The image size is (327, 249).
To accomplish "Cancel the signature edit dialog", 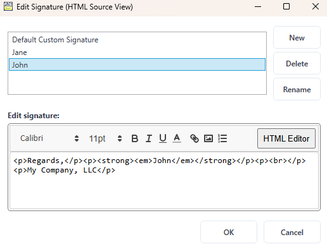I will [x=292, y=232].
